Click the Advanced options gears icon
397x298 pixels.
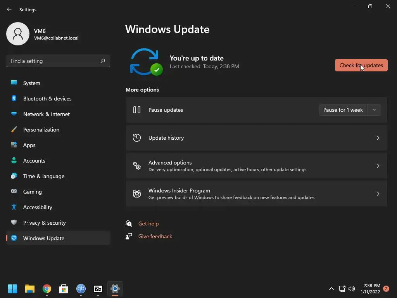[x=137, y=165]
